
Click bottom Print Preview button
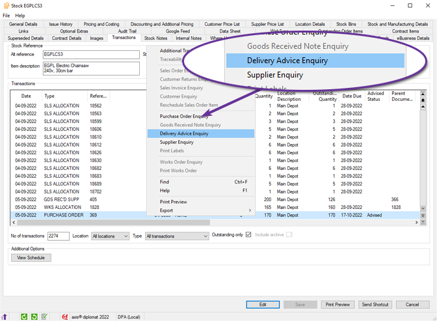(338, 305)
